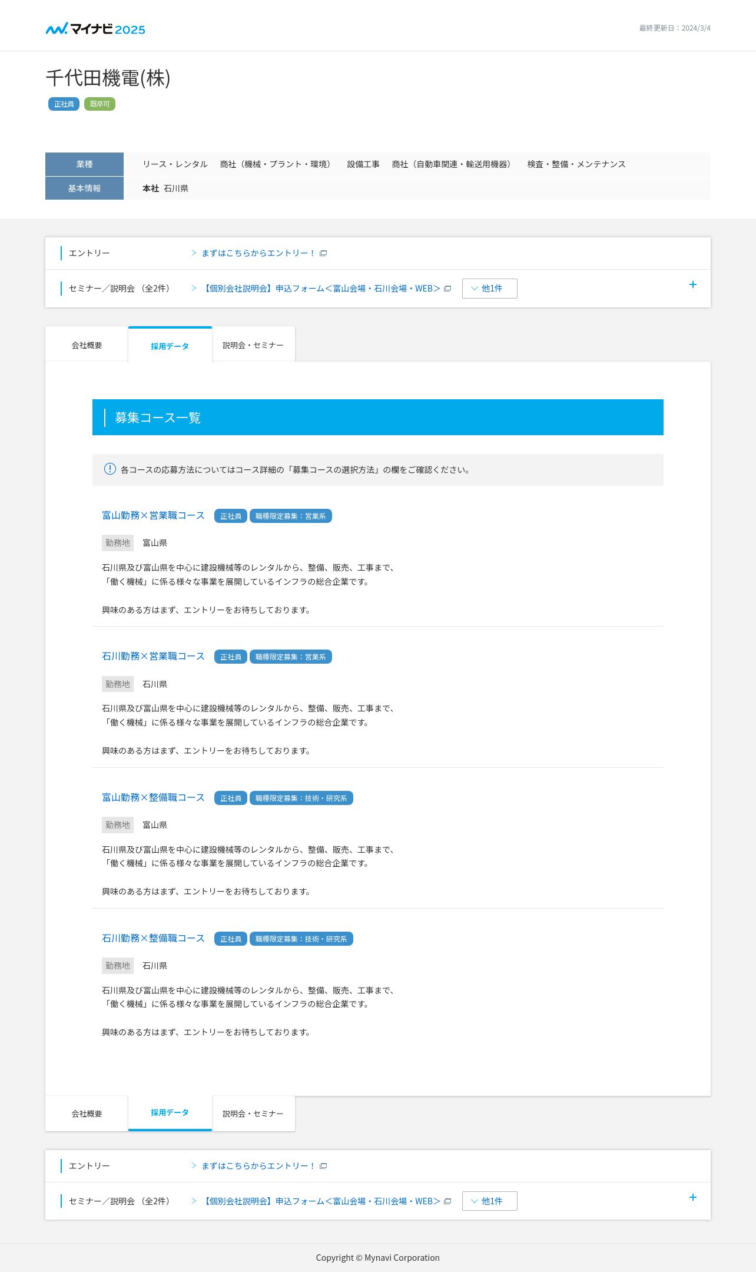Click Copyright © Mynavi Corporation text
This screenshot has width=756, height=1272.
(378, 1257)
